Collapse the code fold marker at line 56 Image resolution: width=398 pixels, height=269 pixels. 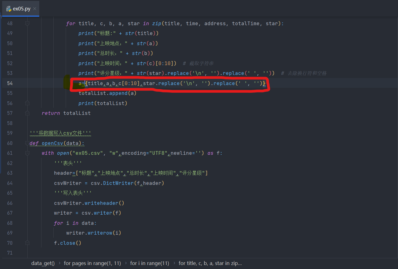tap(27, 103)
